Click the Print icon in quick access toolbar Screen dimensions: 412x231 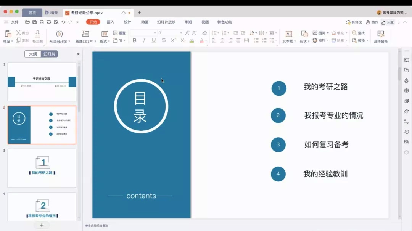pos(49,22)
